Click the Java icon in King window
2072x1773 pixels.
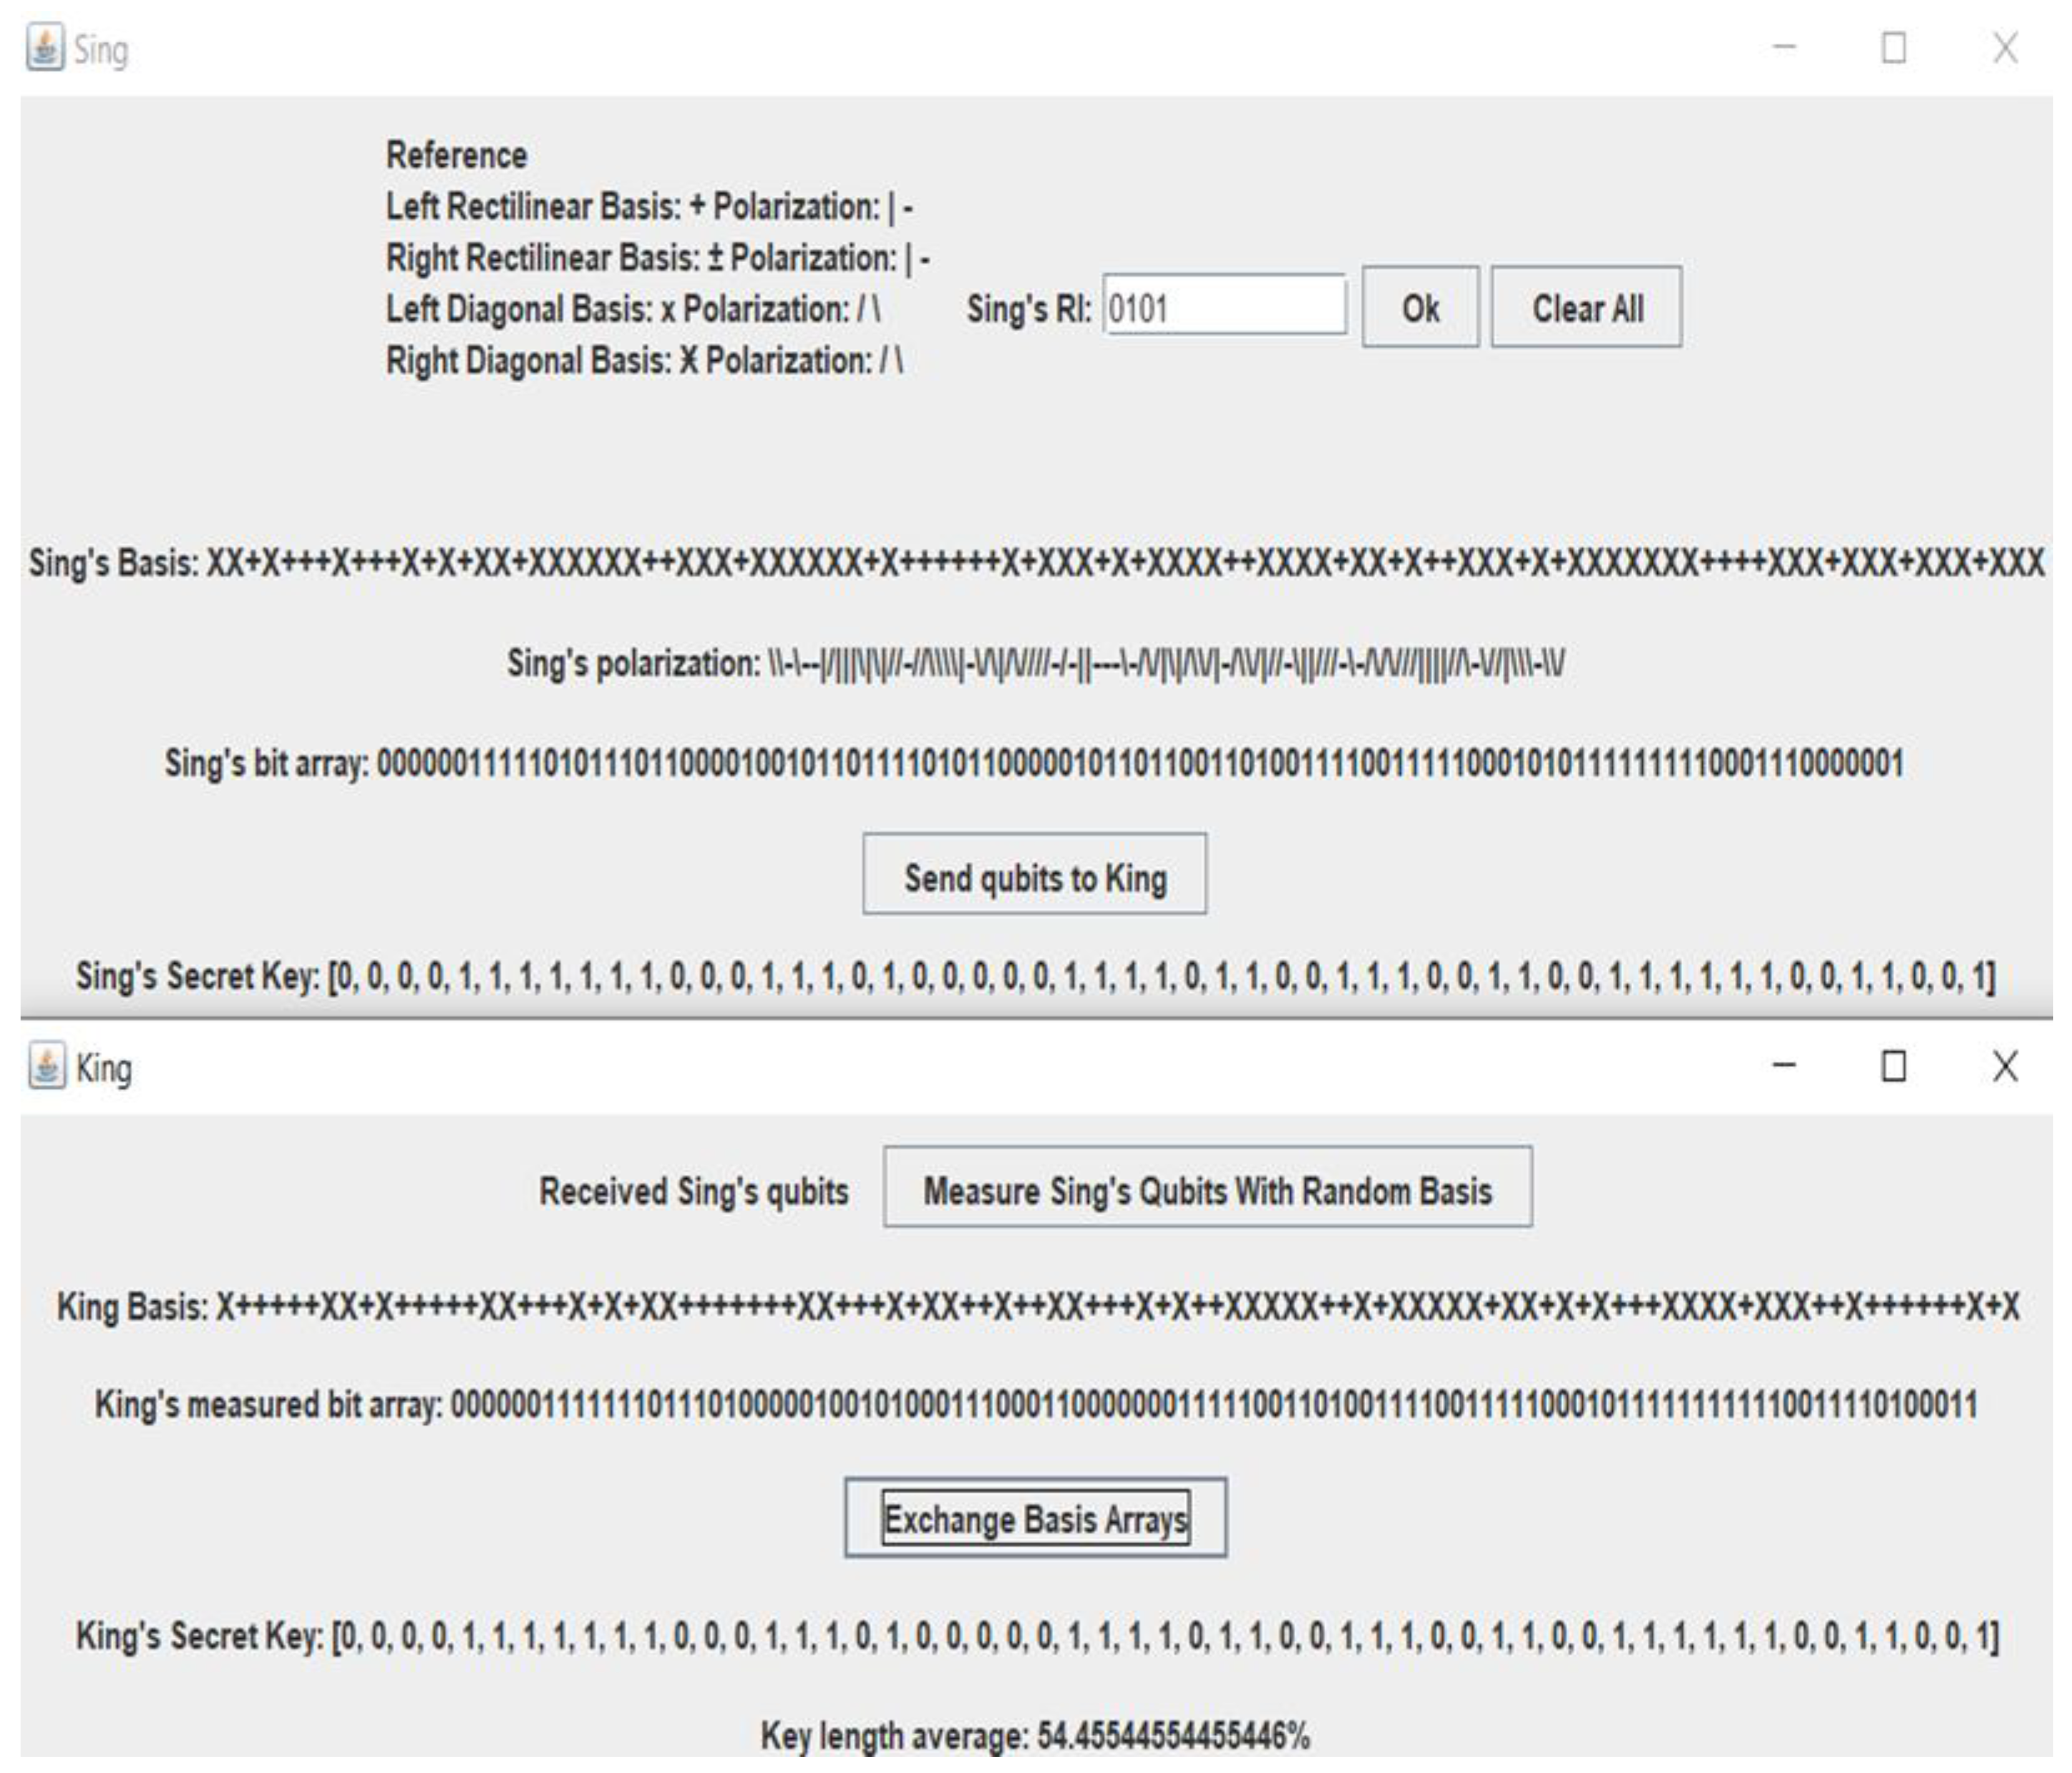pyautogui.click(x=46, y=1066)
